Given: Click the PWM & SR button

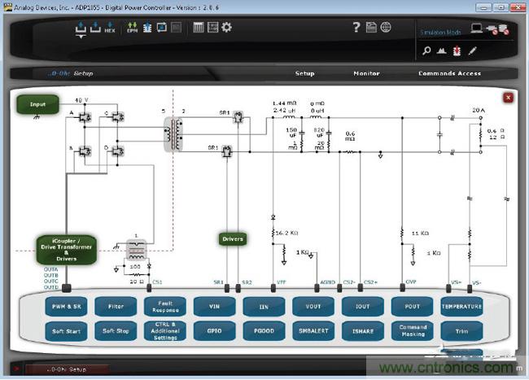Looking at the screenshot, I should click(x=65, y=307).
